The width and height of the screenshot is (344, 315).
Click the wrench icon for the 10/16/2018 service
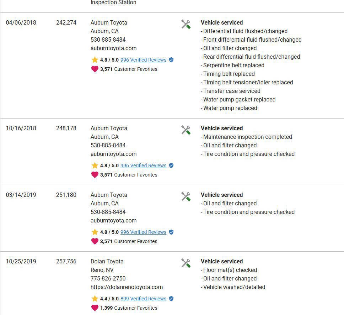click(x=186, y=130)
